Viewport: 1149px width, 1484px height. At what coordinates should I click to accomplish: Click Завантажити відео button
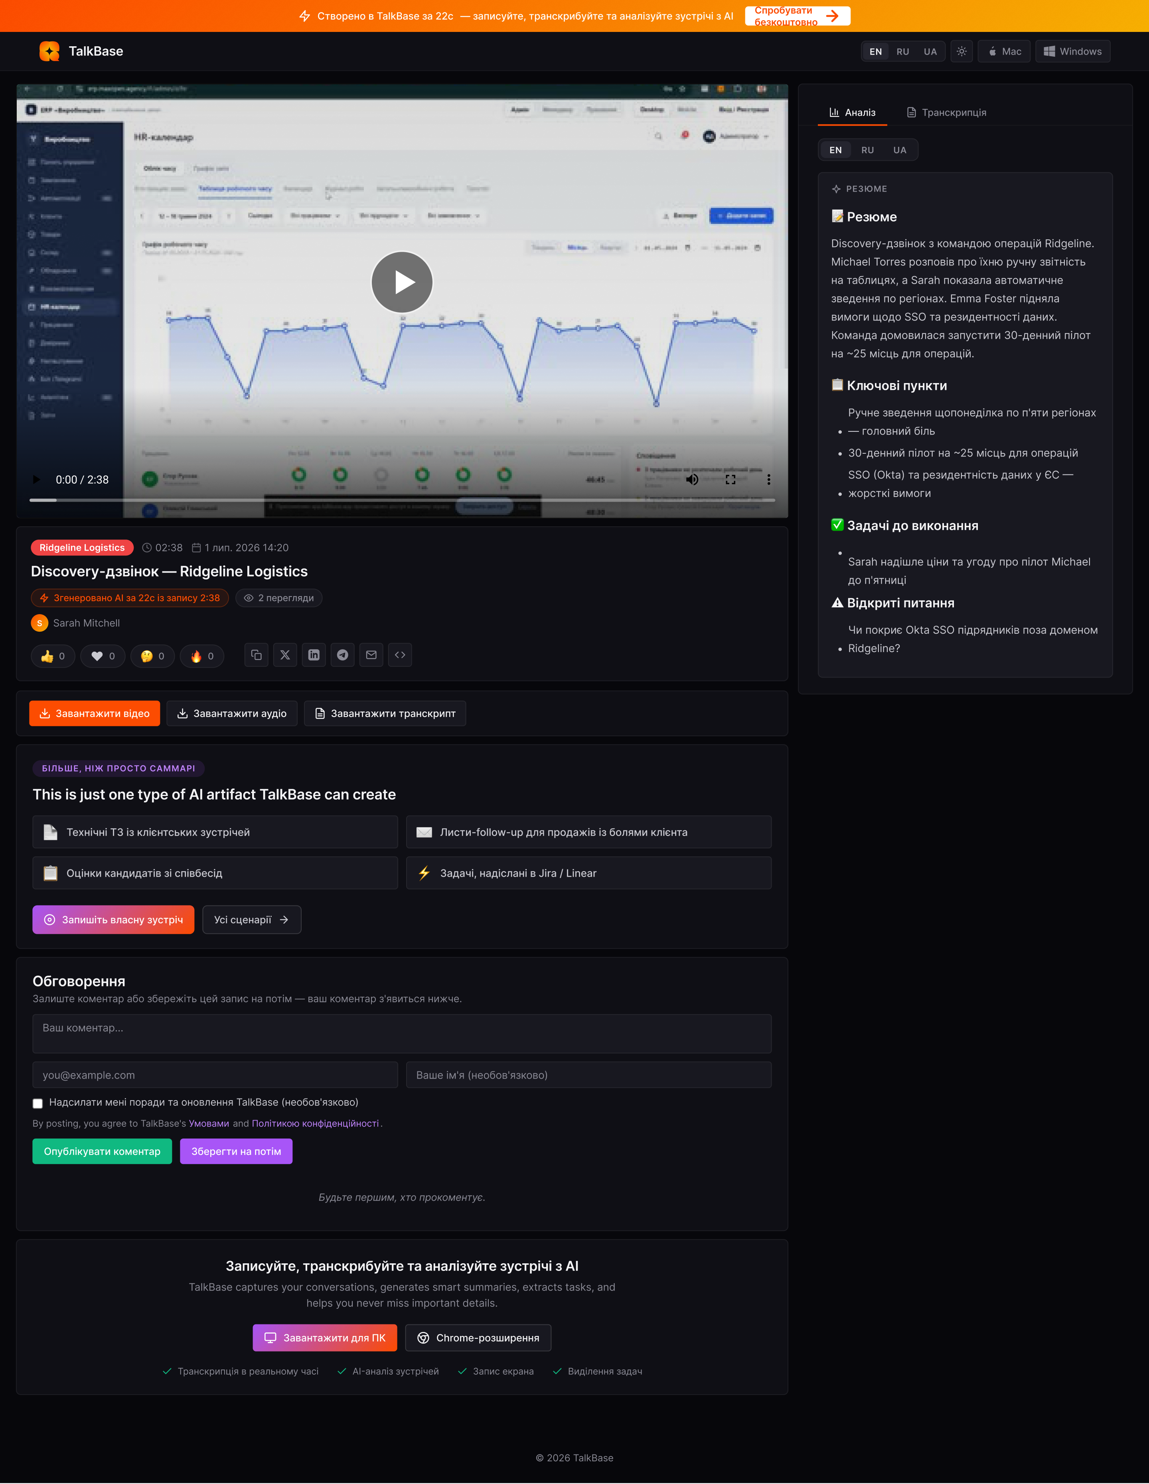coord(95,713)
